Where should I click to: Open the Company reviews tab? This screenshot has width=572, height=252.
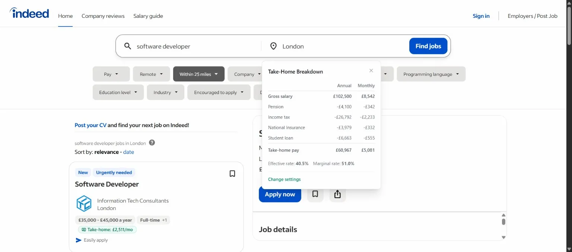103,16
